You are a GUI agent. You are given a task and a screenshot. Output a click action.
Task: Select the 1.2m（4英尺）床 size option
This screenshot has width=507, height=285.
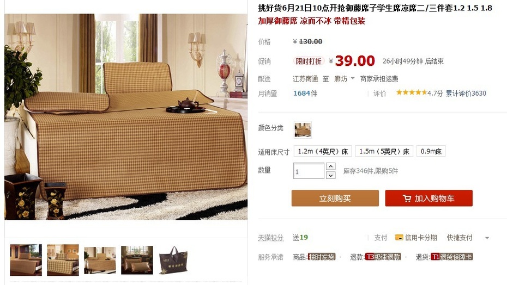point(323,151)
